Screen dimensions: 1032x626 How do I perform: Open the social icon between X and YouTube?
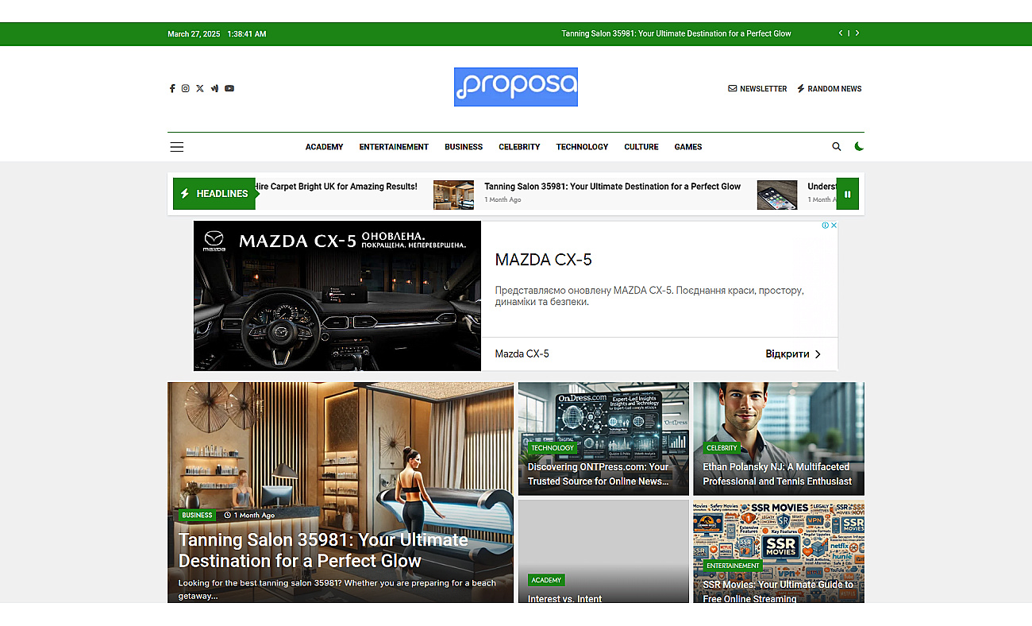[214, 88]
